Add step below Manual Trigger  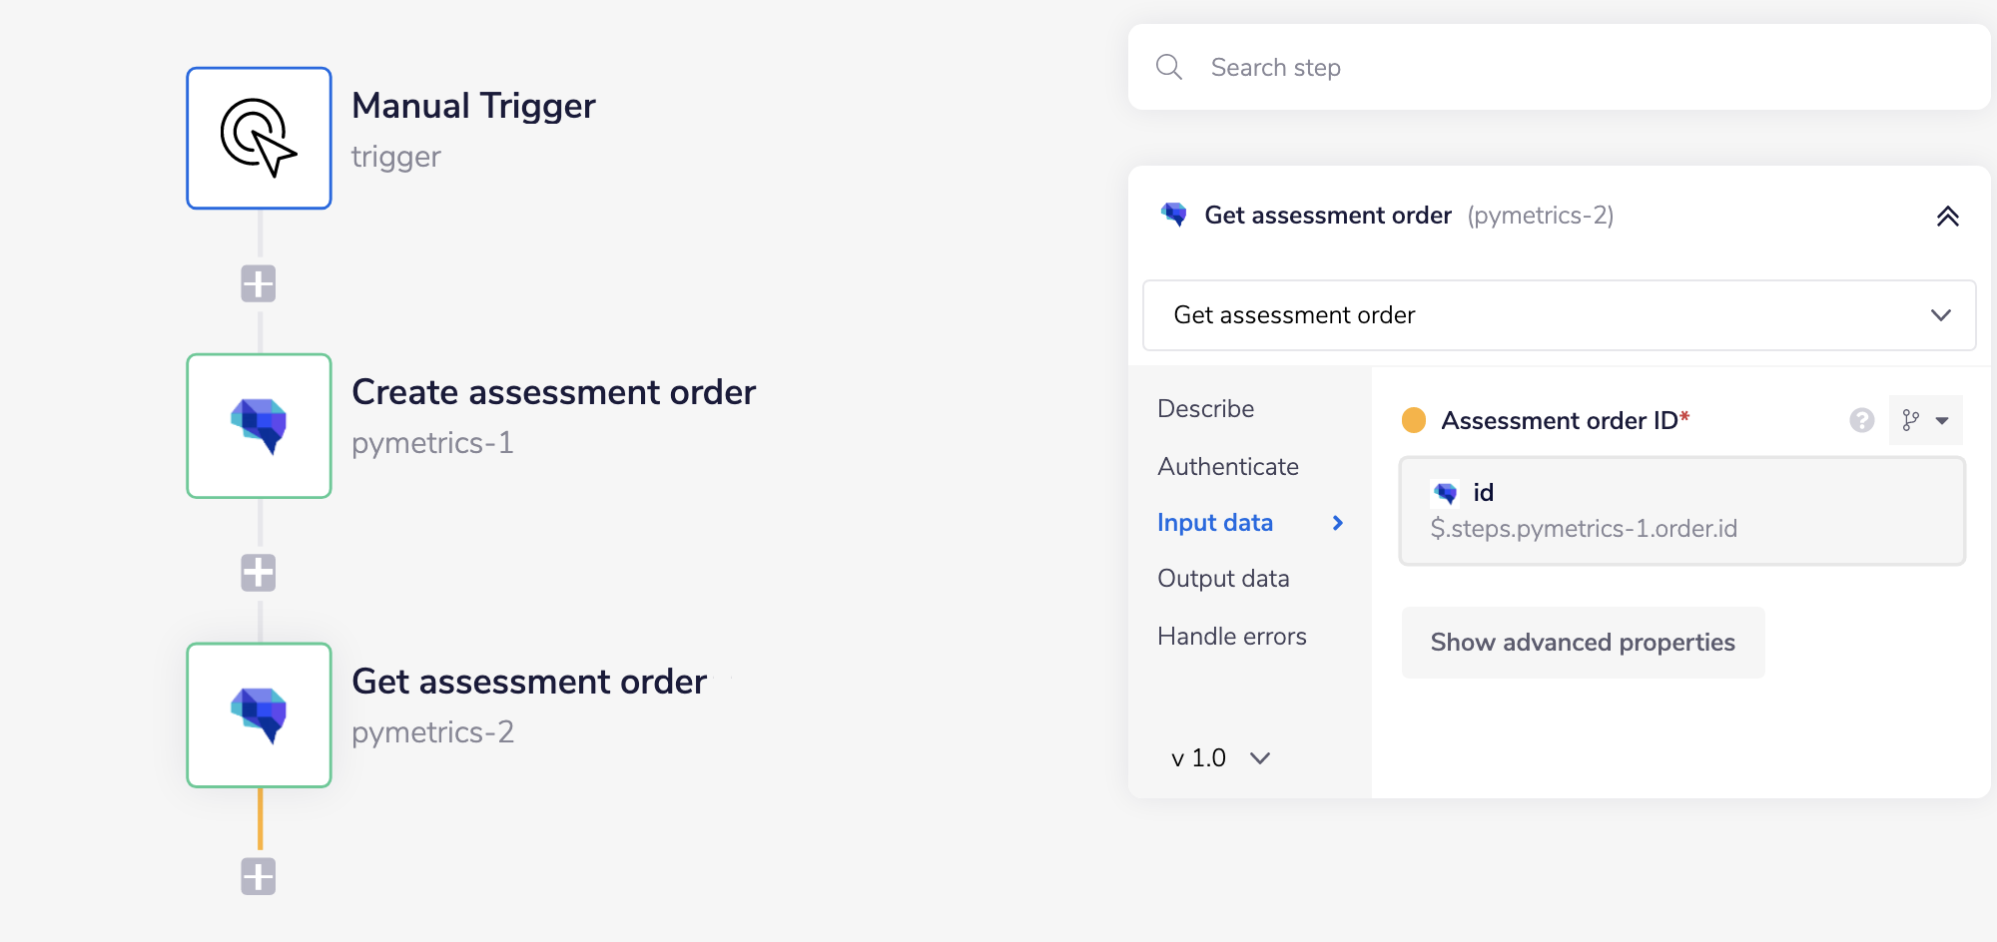click(x=259, y=284)
